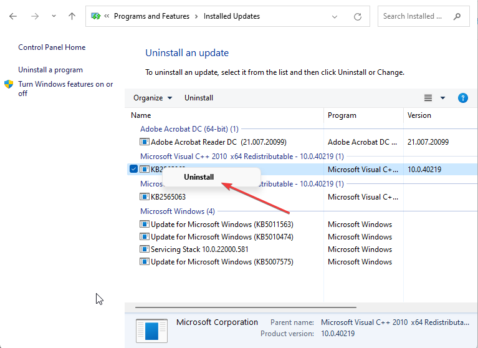Image resolution: width=478 pixels, height=348 pixels.
Task: Click the Adobe Acrobat Reader DC item icon
Action: [x=145, y=142]
